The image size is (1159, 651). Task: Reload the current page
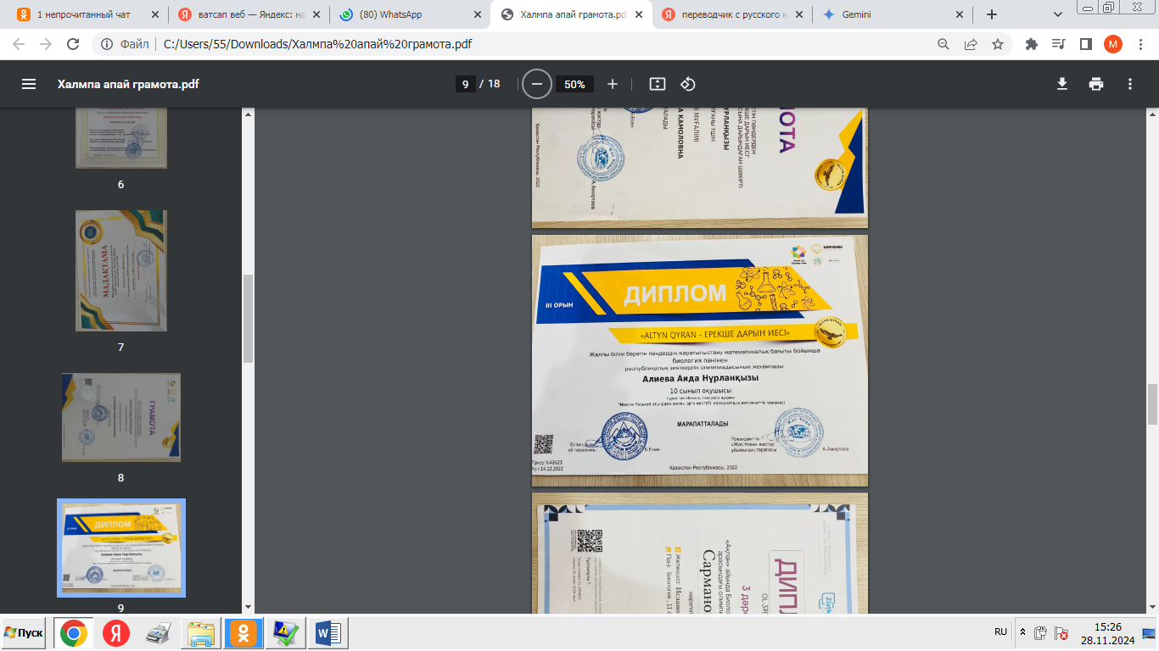tap(73, 44)
